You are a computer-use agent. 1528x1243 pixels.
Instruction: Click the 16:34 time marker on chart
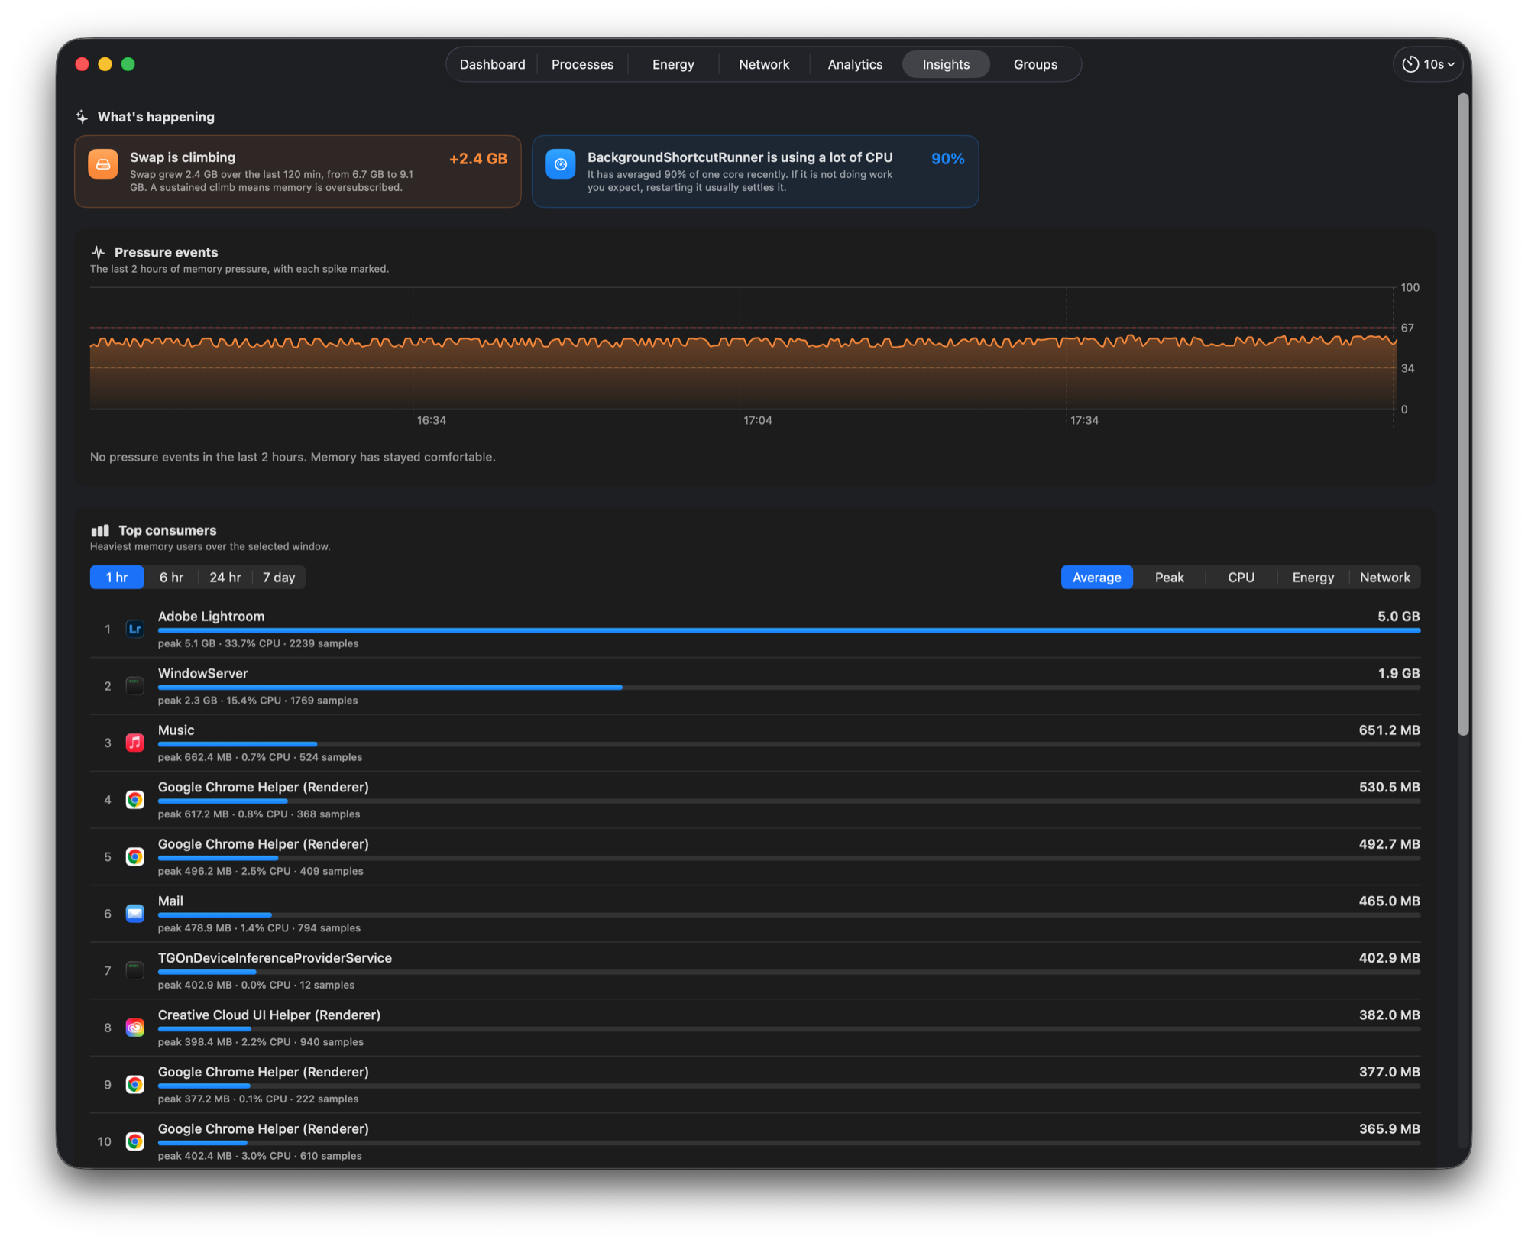[x=432, y=420]
